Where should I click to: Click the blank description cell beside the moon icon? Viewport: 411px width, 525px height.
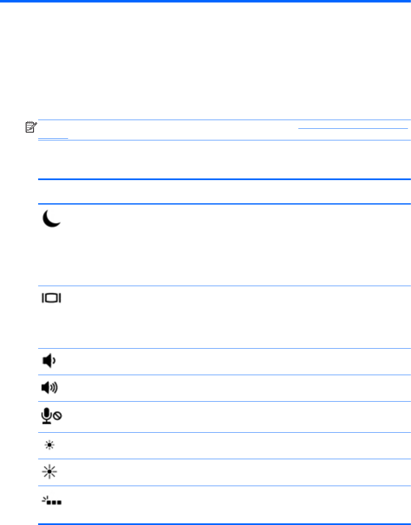[236, 244]
